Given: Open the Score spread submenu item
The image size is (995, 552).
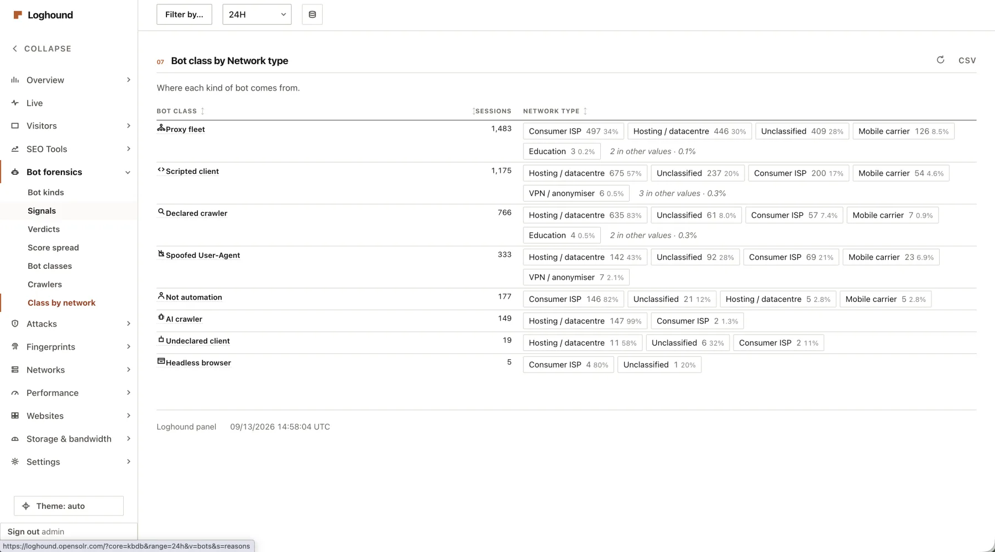Looking at the screenshot, I should coord(53,247).
